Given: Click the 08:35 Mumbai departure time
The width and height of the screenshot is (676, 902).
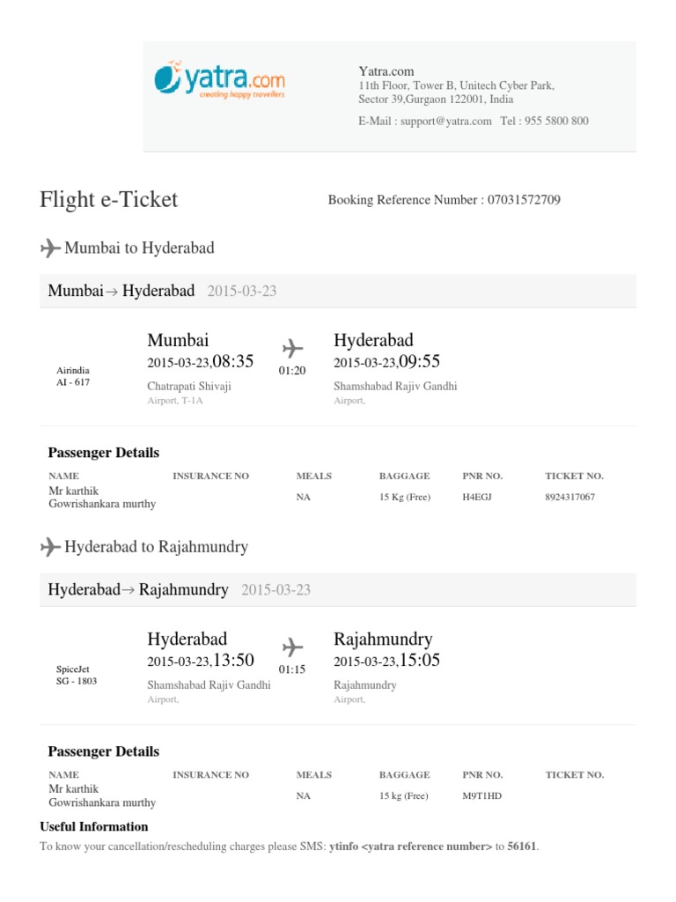Looking at the screenshot, I should (x=233, y=361).
